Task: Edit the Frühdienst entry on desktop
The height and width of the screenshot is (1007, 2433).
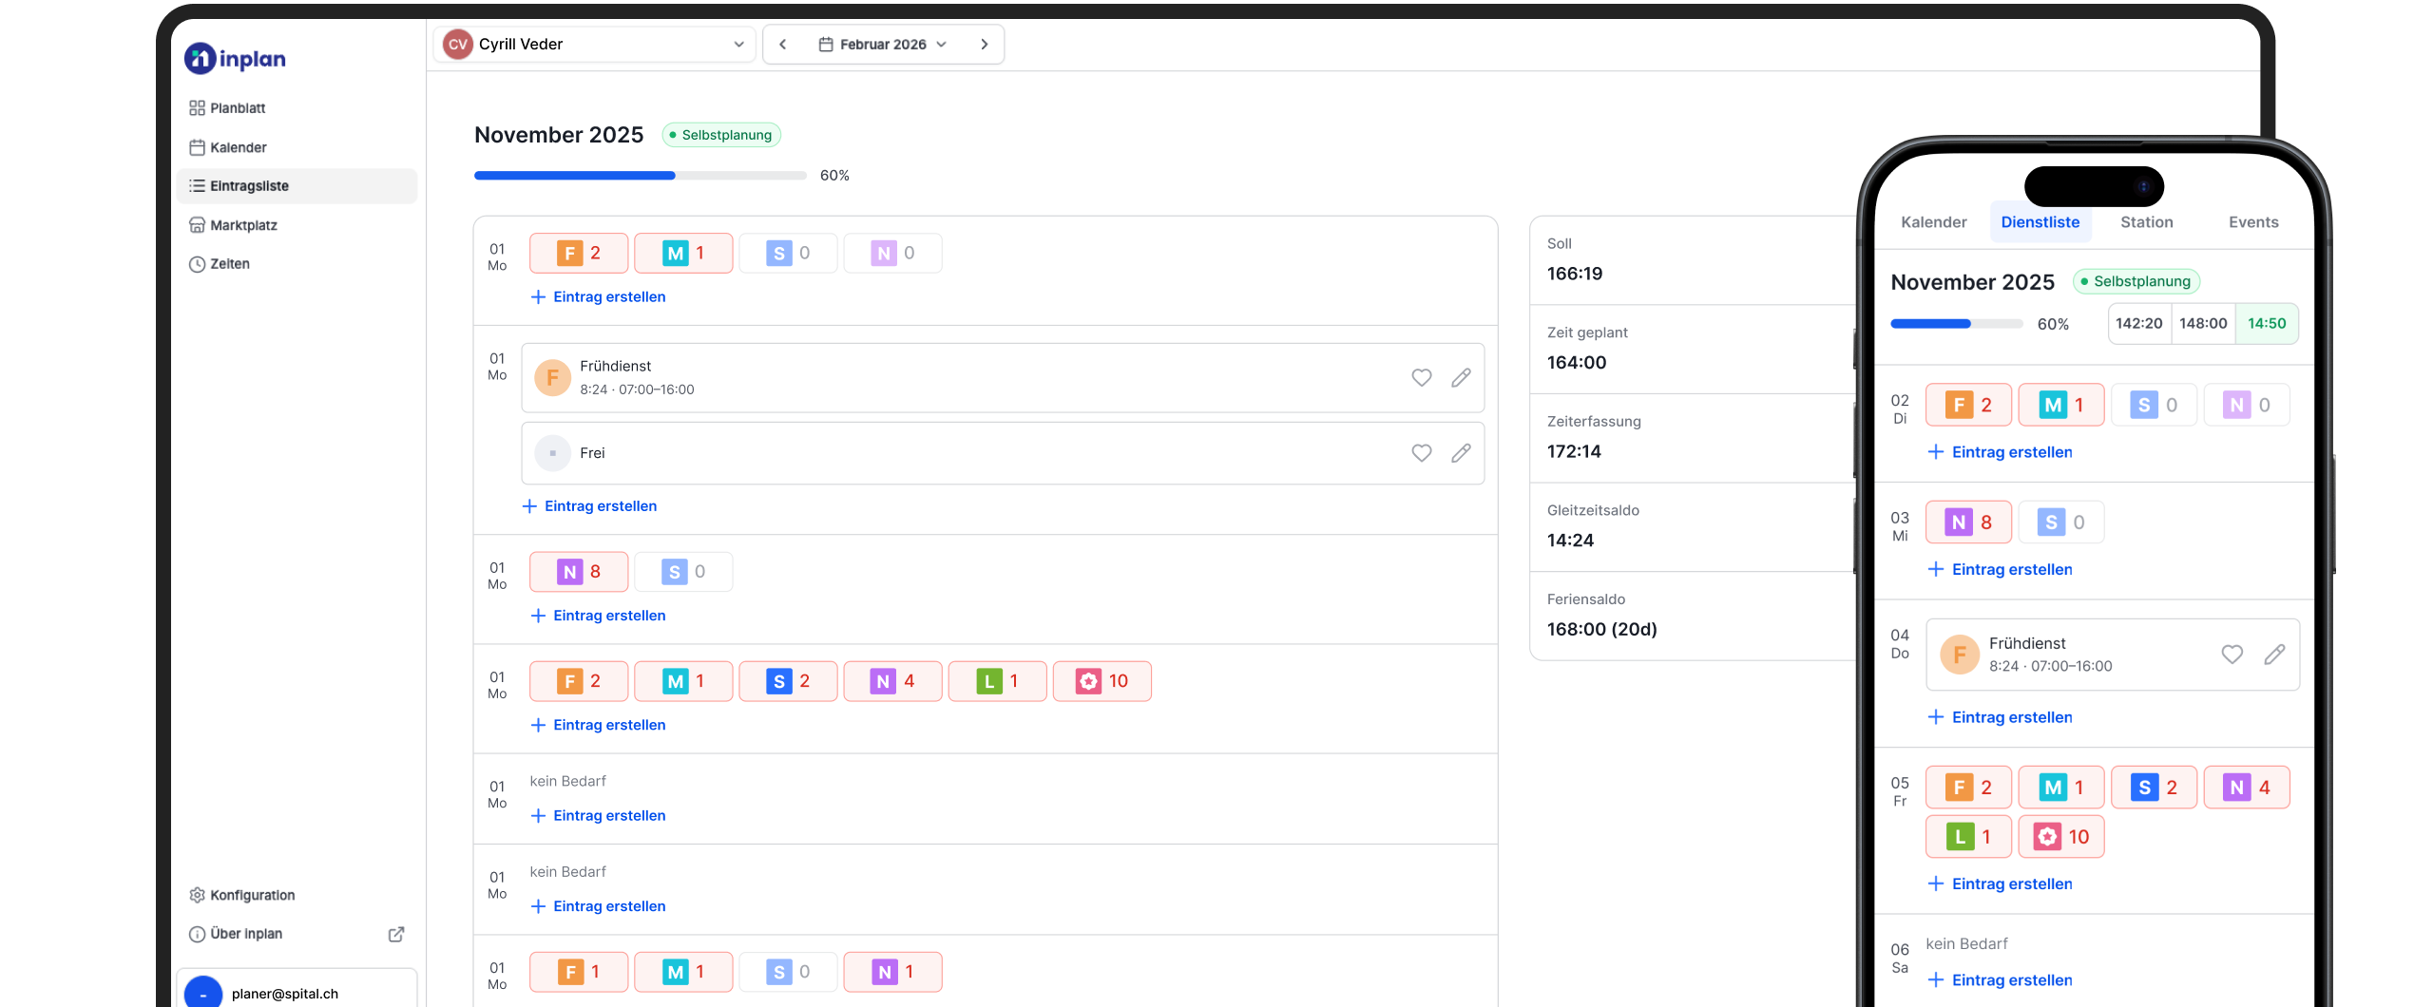Action: pyautogui.click(x=1461, y=378)
